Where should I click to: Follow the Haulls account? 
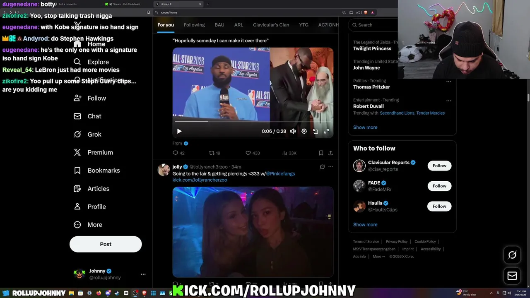point(439,206)
